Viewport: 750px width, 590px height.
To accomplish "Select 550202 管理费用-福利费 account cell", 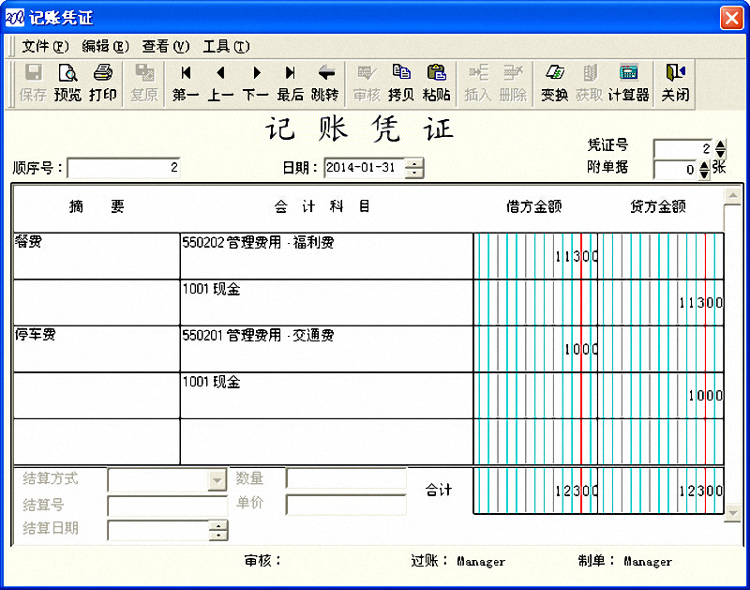I will (326, 256).
